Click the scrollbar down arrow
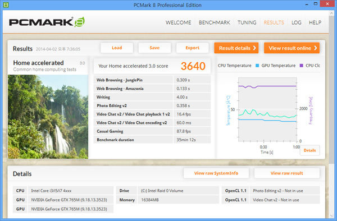Viewport: 337px width, 221px height. coord(331,215)
